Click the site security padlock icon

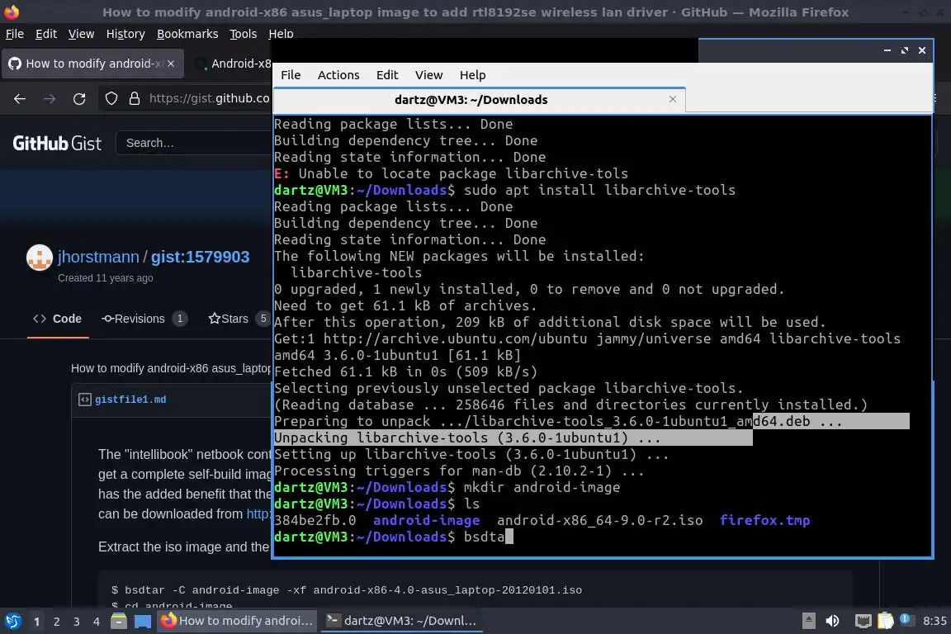[x=135, y=98]
